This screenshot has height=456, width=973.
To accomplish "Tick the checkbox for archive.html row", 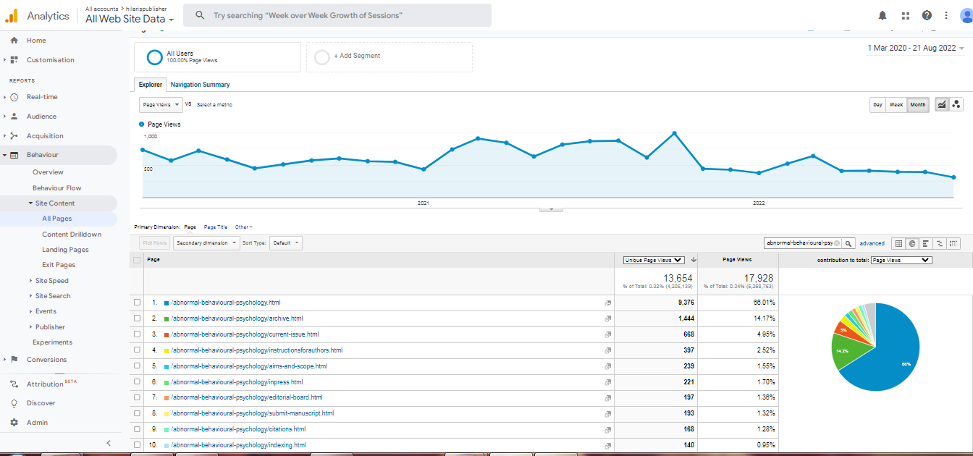I will coord(138,318).
